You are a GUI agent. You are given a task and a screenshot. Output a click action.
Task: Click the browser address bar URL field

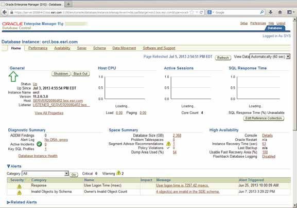pyautogui.click(x=101, y=12)
